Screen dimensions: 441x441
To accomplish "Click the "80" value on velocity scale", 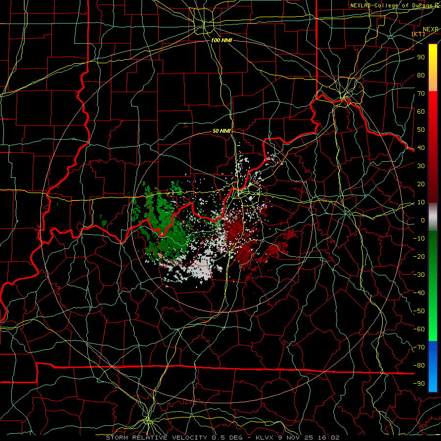I will pyautogui.click(x=421, y=75).
